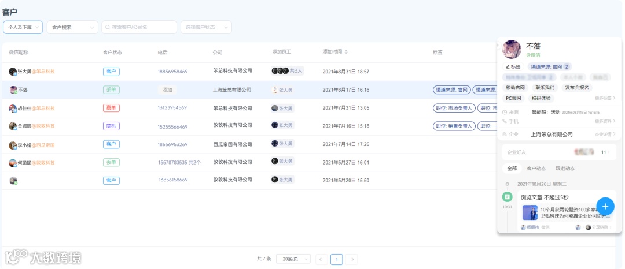625x269 pixels.
Task: Click 张大勇 avatar in nickname column
Action: (x=13, y=72)
